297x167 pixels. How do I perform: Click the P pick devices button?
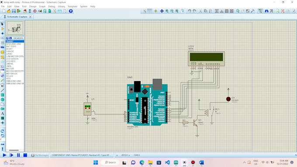(7, 38)
